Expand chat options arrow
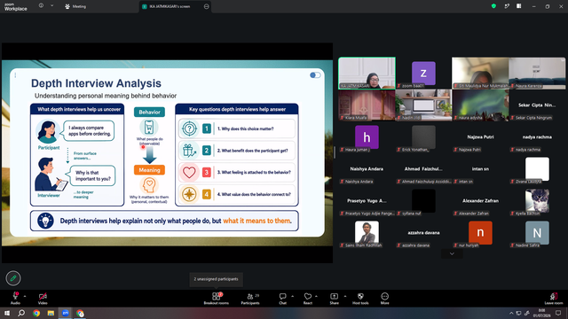568x319 pixels. (292, 296)
